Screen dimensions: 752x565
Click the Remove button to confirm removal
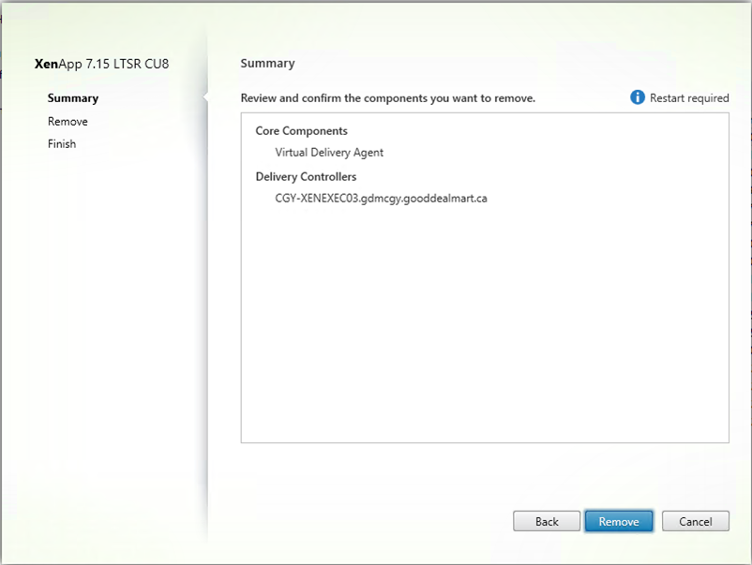pyautogui.click(x=619, y=521)
